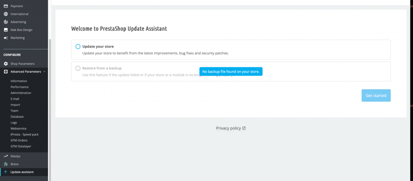Go to the GTM Datalayer submenu item
The image size is (413, 181).
[x=21, y=146]
